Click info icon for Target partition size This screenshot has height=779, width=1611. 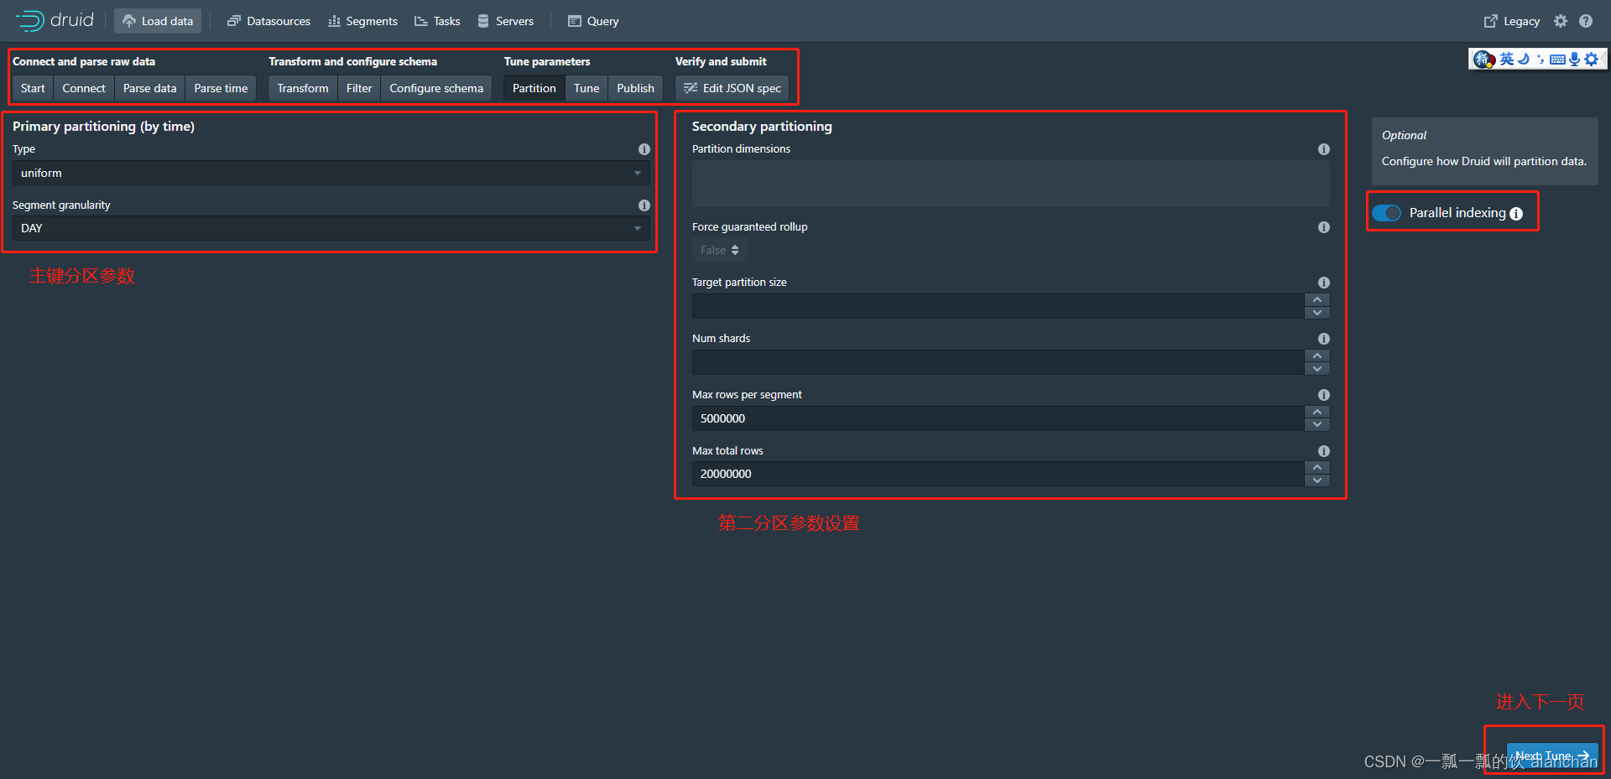coord(1323,283)
